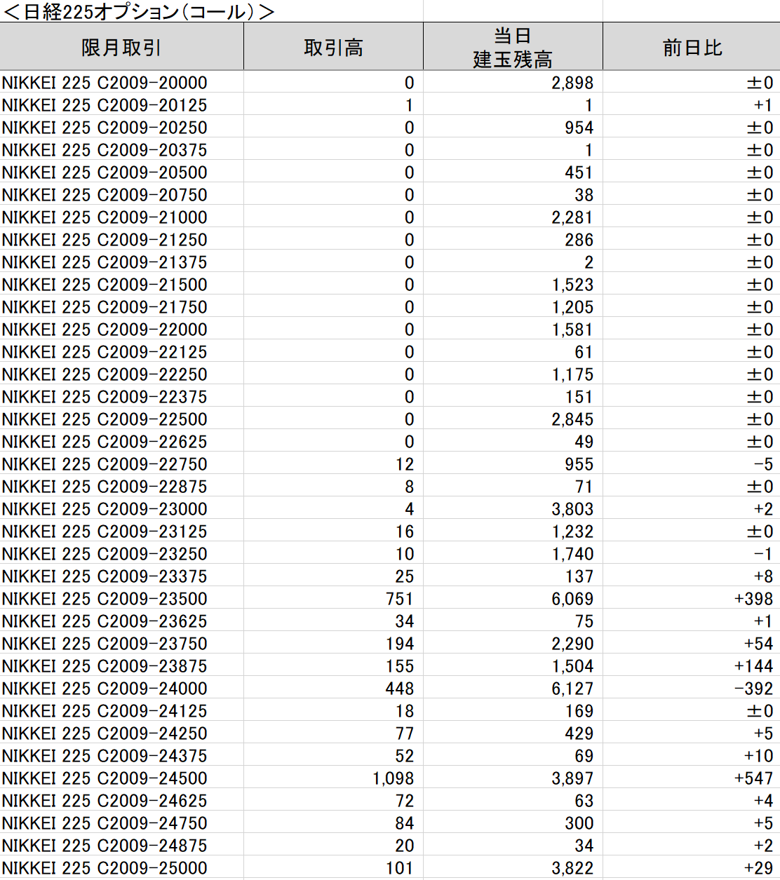Select the 当日建玉残高 header cell

(513, 47)
